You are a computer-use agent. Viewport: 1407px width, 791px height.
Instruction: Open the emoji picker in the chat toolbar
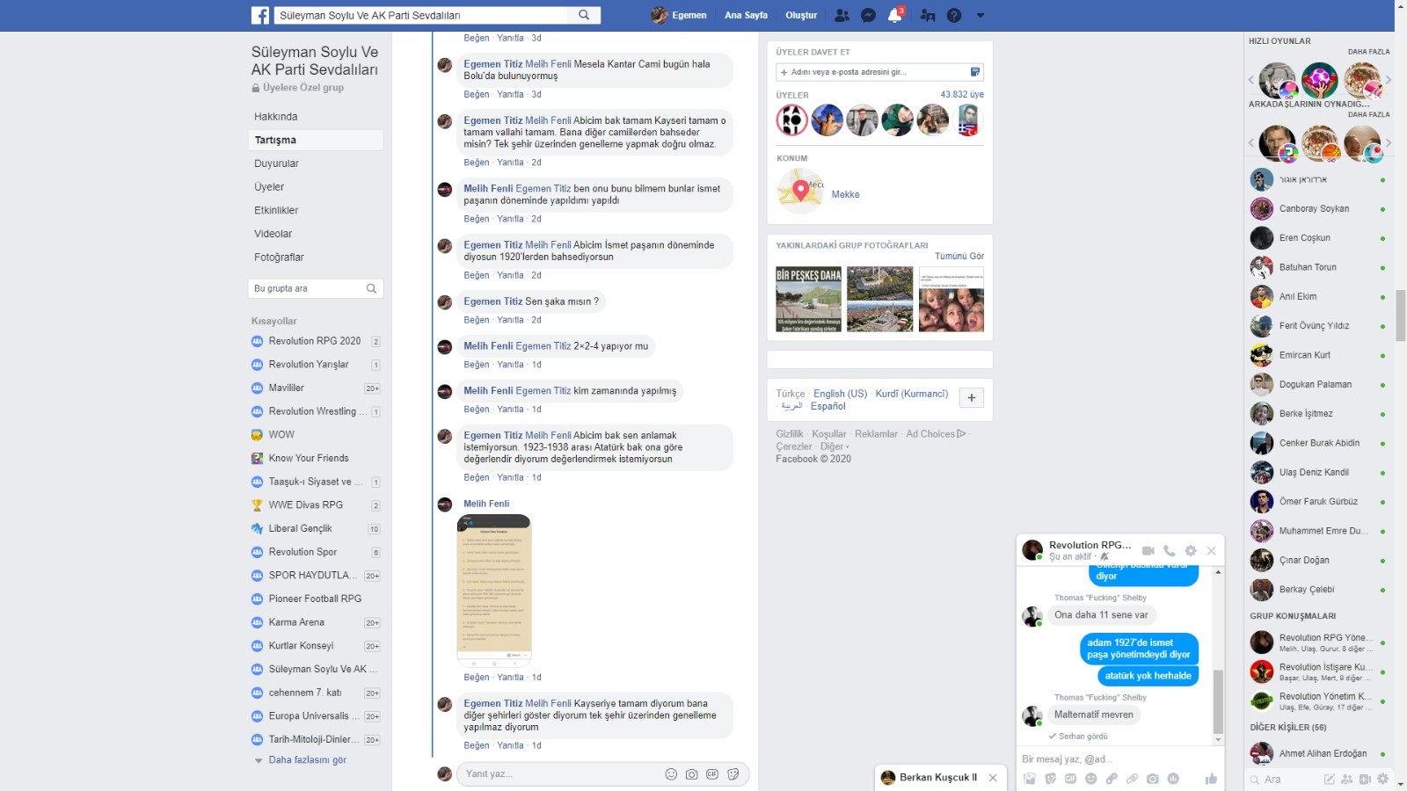1091,779
